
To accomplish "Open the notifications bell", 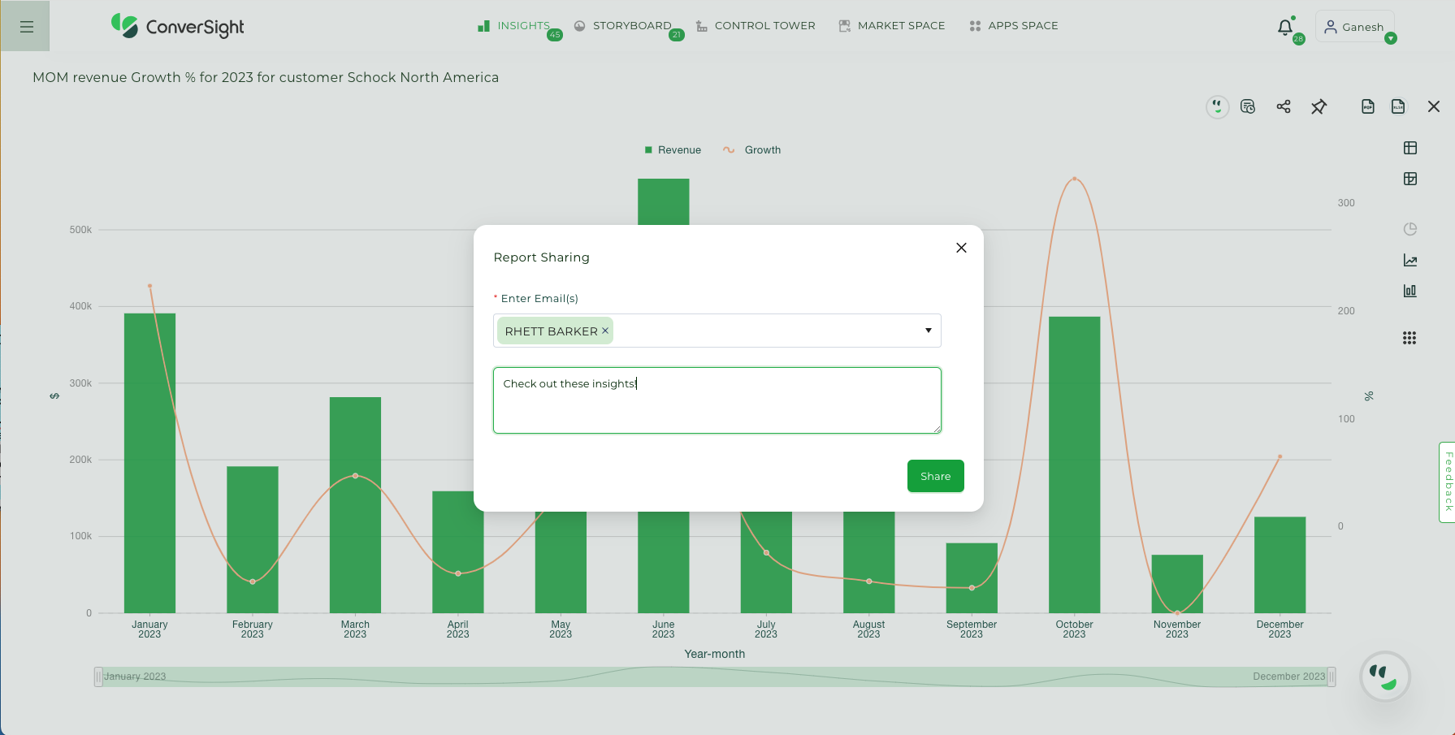I will (1284, 27).
